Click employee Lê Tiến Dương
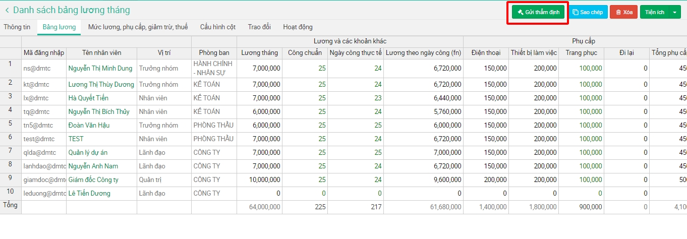Screen dimensions: 687x239 click(89, 193)
